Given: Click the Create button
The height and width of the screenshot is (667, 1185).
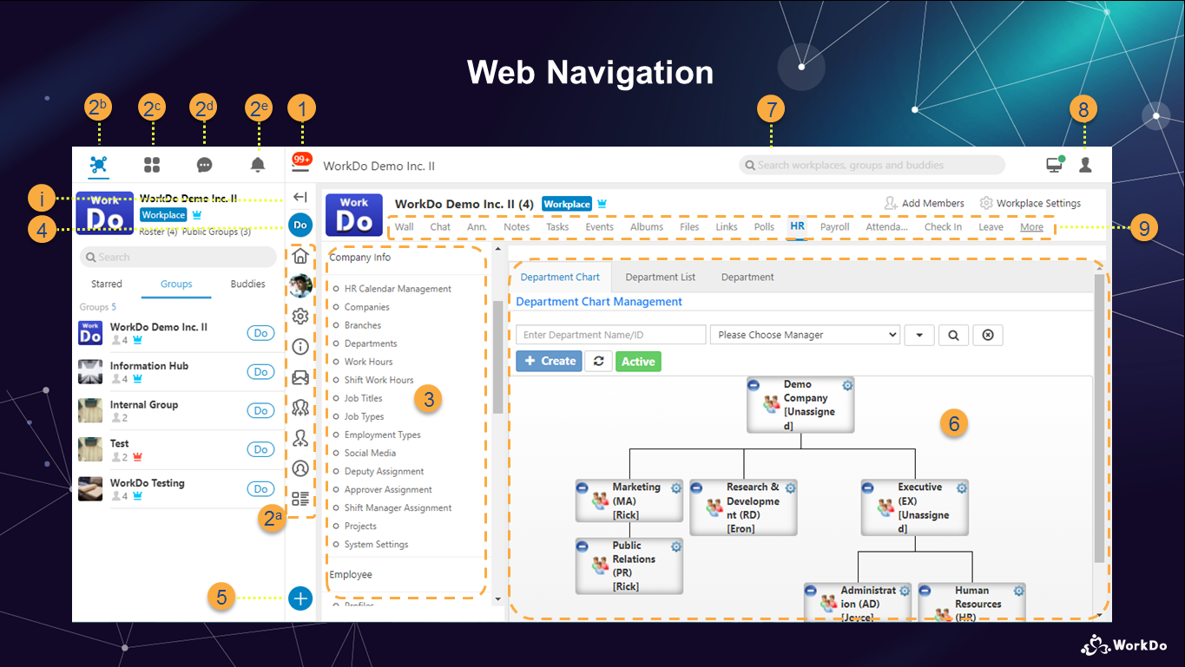Looking at the screenshot, I should click(549, 361).
